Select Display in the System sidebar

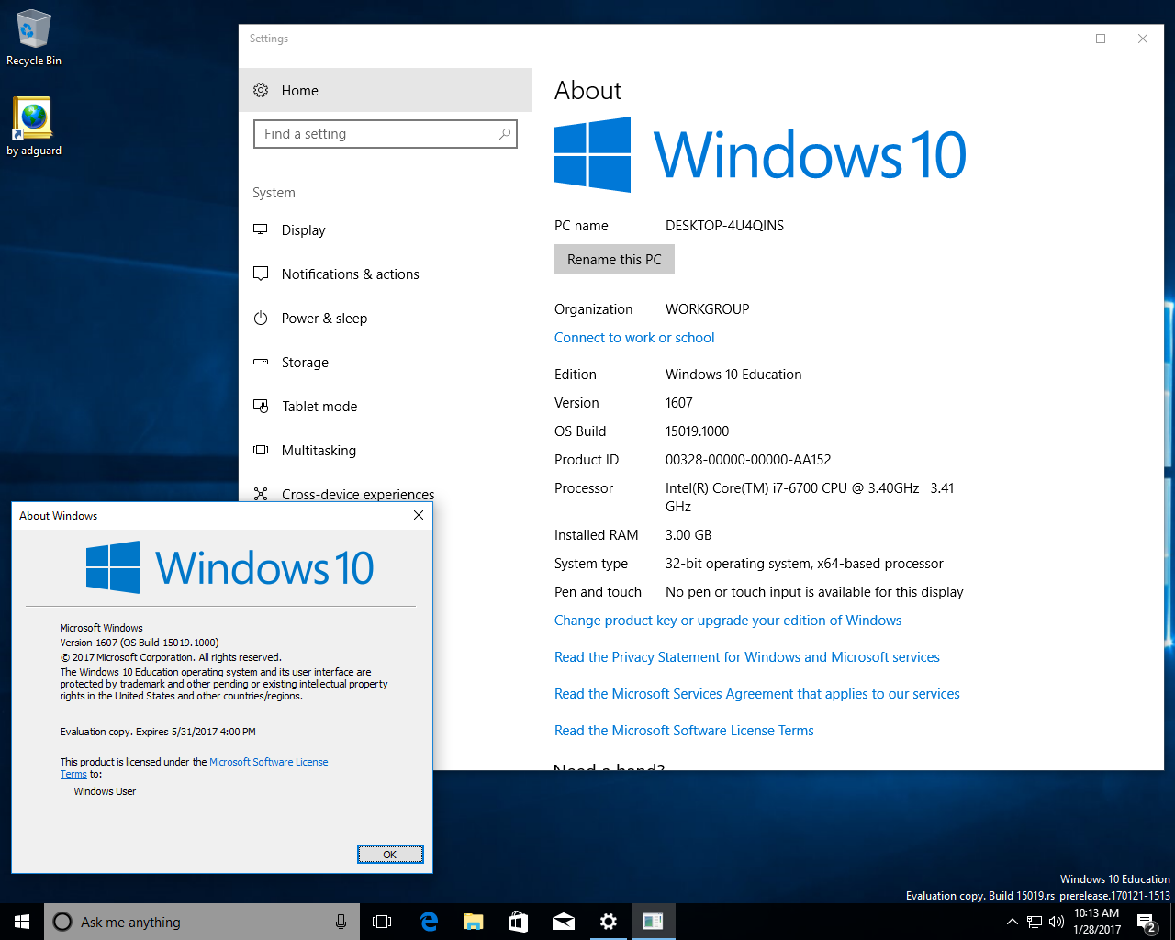click(386, 229)
